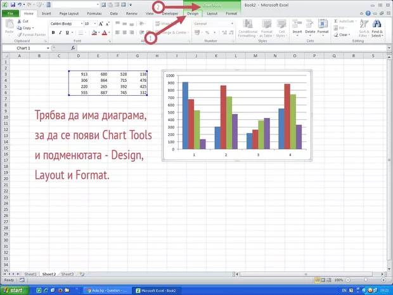This screenshot has height=295, width=393.
Task: Open Conditional Formatting
Action: [x=248, y=29]
